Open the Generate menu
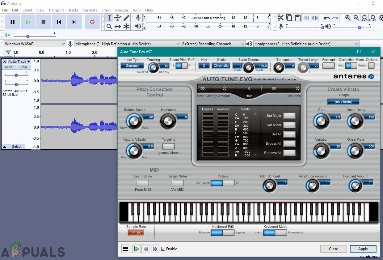383x260 pixels. pos(90,10)
